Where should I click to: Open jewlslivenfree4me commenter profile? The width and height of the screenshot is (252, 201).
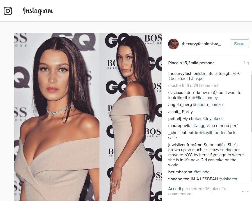pyautogui.click(x=185, y=145)
